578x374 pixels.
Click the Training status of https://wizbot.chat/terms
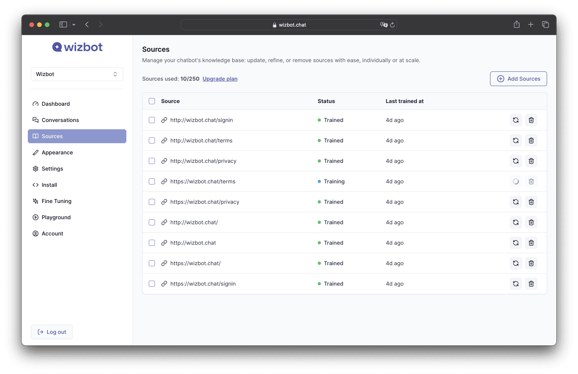331,181
